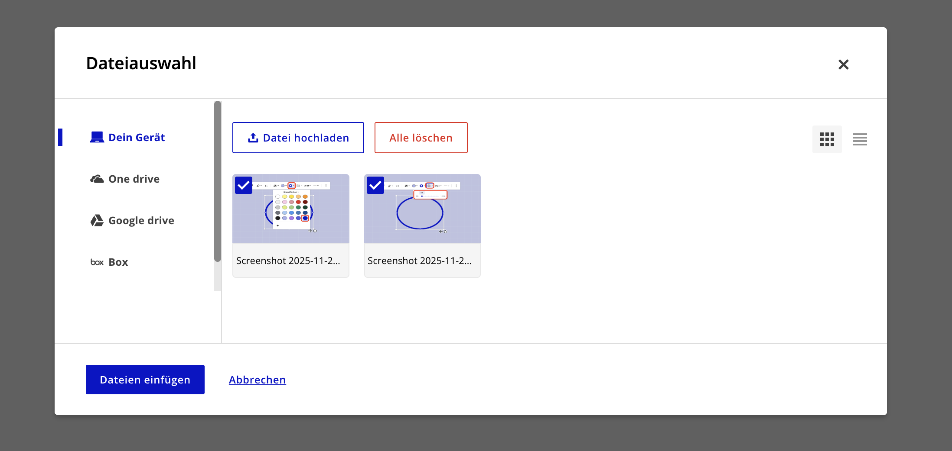Uncheck the first screenshot's selection checkbox
952x451 pixels.
[x=243, y=185]
